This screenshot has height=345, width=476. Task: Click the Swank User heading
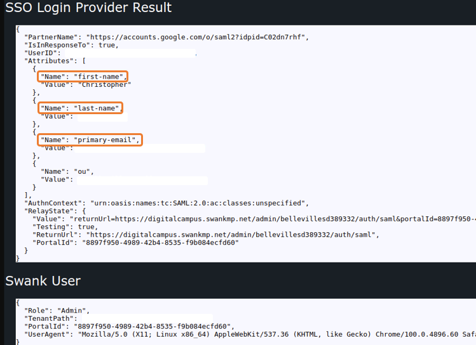(x=43, y=280)
